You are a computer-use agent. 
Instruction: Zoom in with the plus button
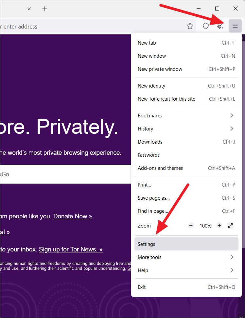click(x=219, y=226)
